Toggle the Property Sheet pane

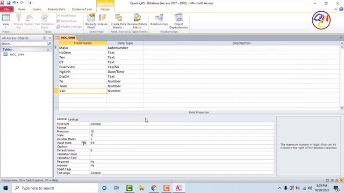[x=91, y=21]
